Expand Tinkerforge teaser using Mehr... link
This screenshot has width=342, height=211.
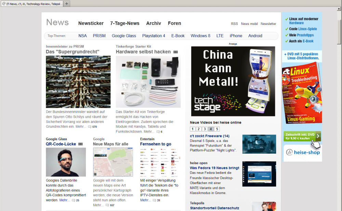pyautogui.click(x=149, y=131)
